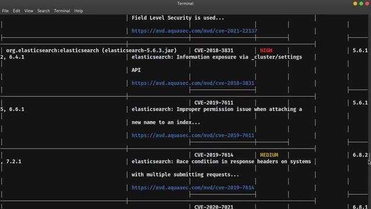371x209 pixels.
Task: Open the File menu
Action: point(5,11)
